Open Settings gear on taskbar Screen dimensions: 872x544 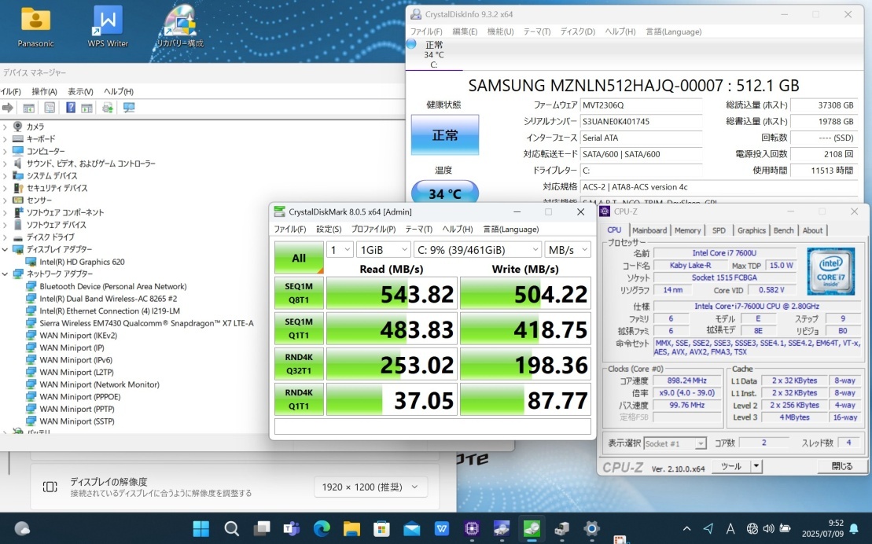point(592,528)
